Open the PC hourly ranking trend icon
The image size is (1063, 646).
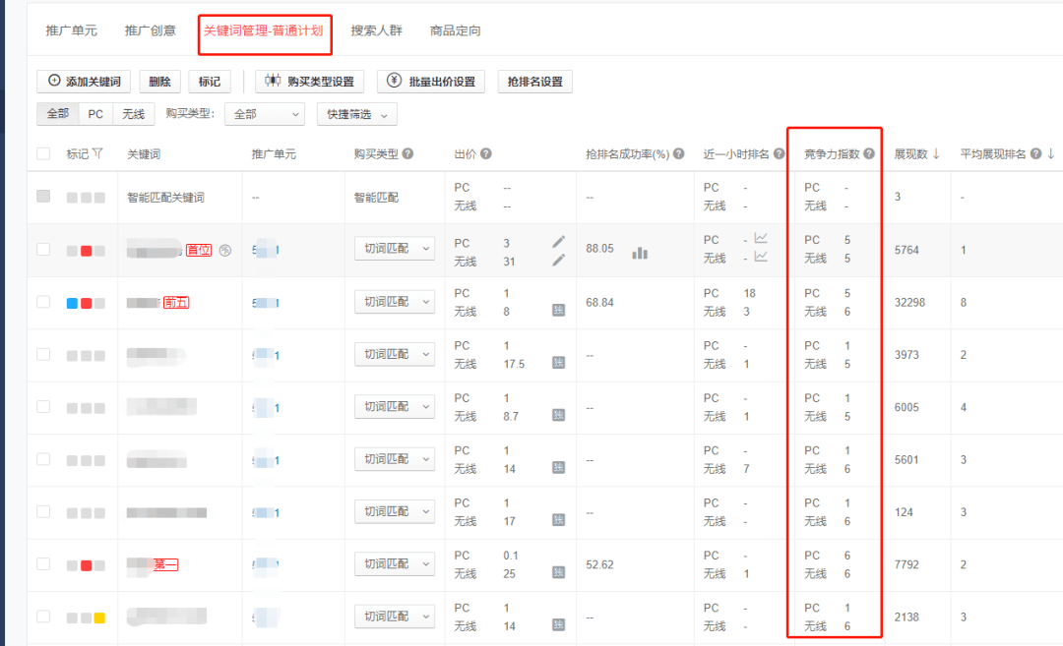pyautogui.click(x=761, y=239)
